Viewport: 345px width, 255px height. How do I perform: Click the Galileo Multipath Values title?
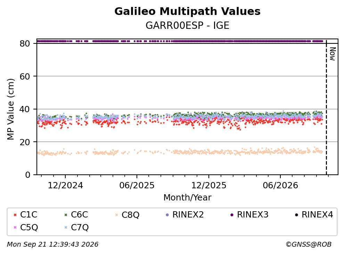click(x=188, y=11)
